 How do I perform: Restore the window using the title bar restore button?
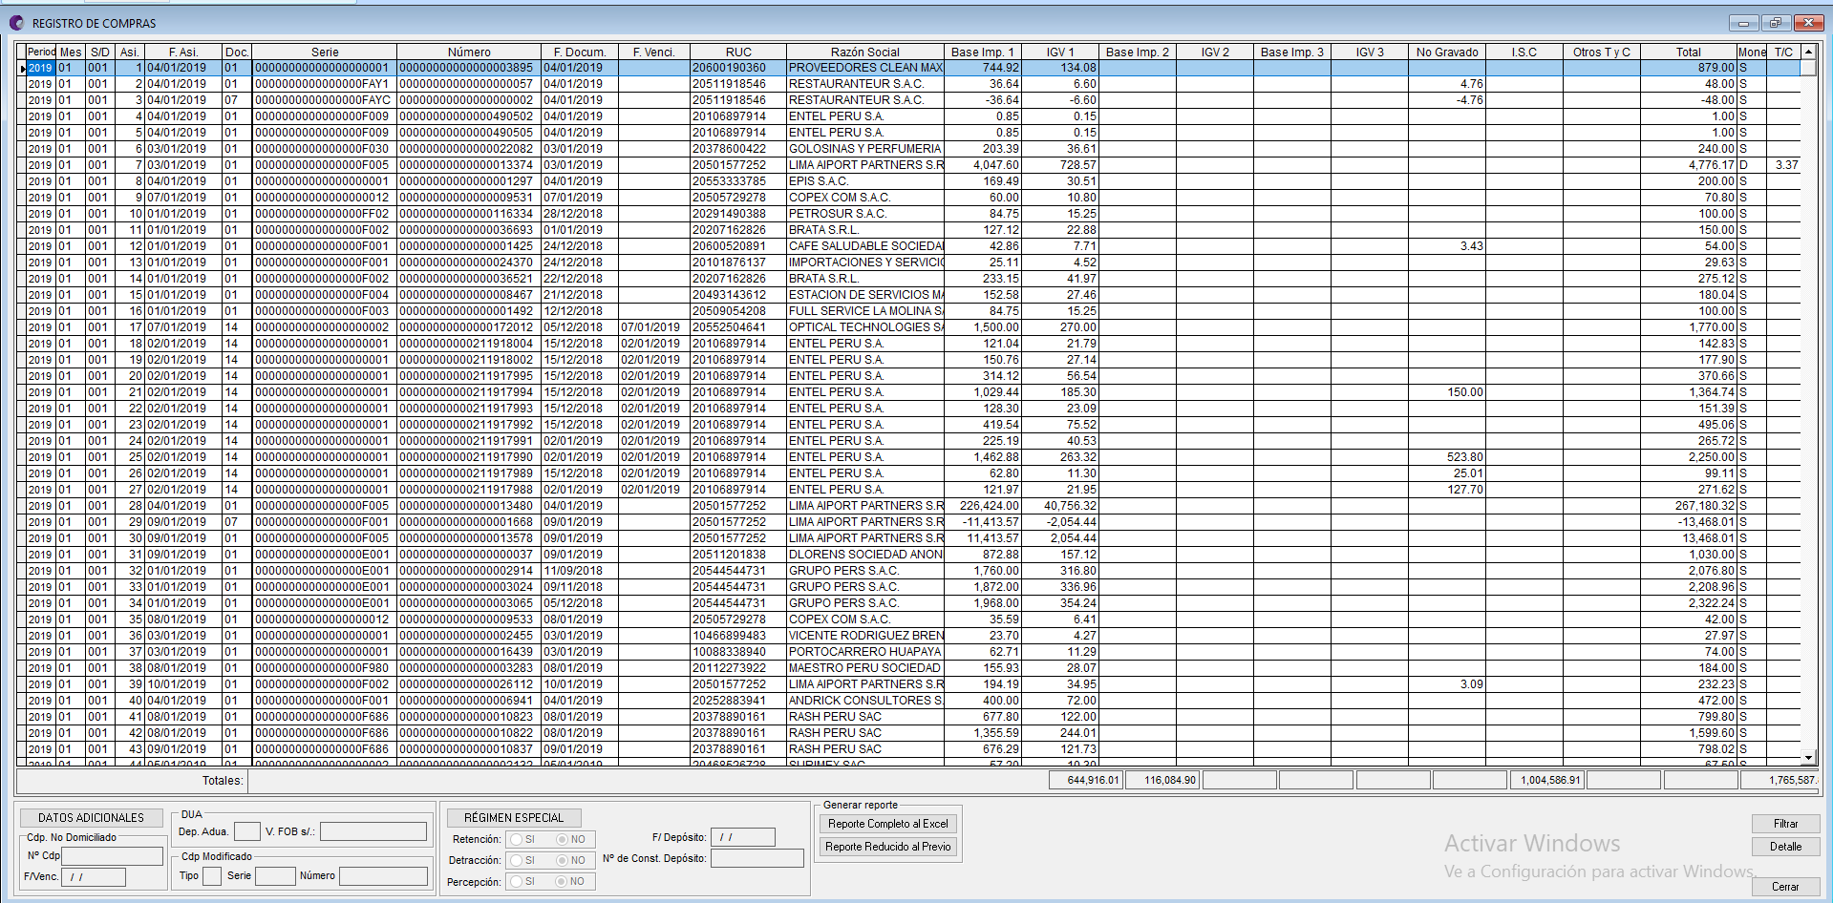1775,23
